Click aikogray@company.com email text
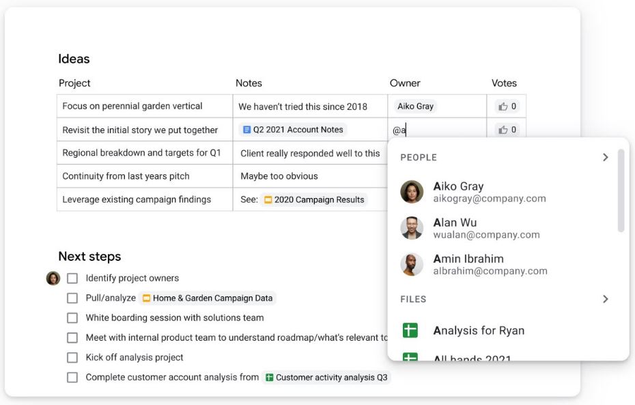 [490, 199]
